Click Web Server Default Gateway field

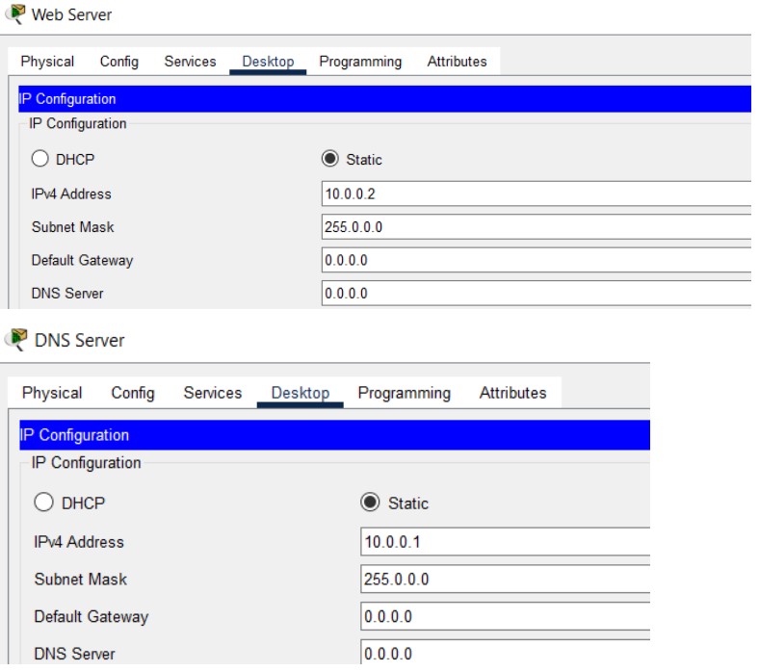coord(537,260)
